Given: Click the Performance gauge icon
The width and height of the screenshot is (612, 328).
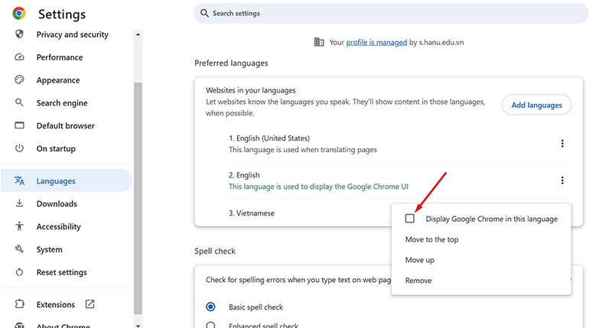Looking at the screenshot, I should pos(19,57).
